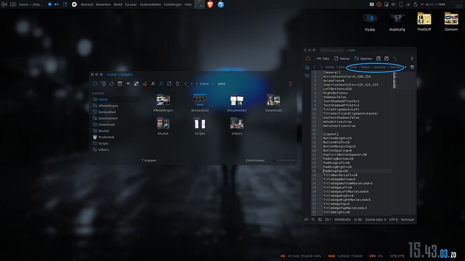Click the new document icon in Dolphin toolbar
The image size is (465, 261).
[x=169, y=83]
